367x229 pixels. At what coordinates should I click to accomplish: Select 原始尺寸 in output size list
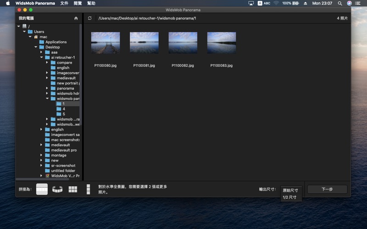coord(290,190)
